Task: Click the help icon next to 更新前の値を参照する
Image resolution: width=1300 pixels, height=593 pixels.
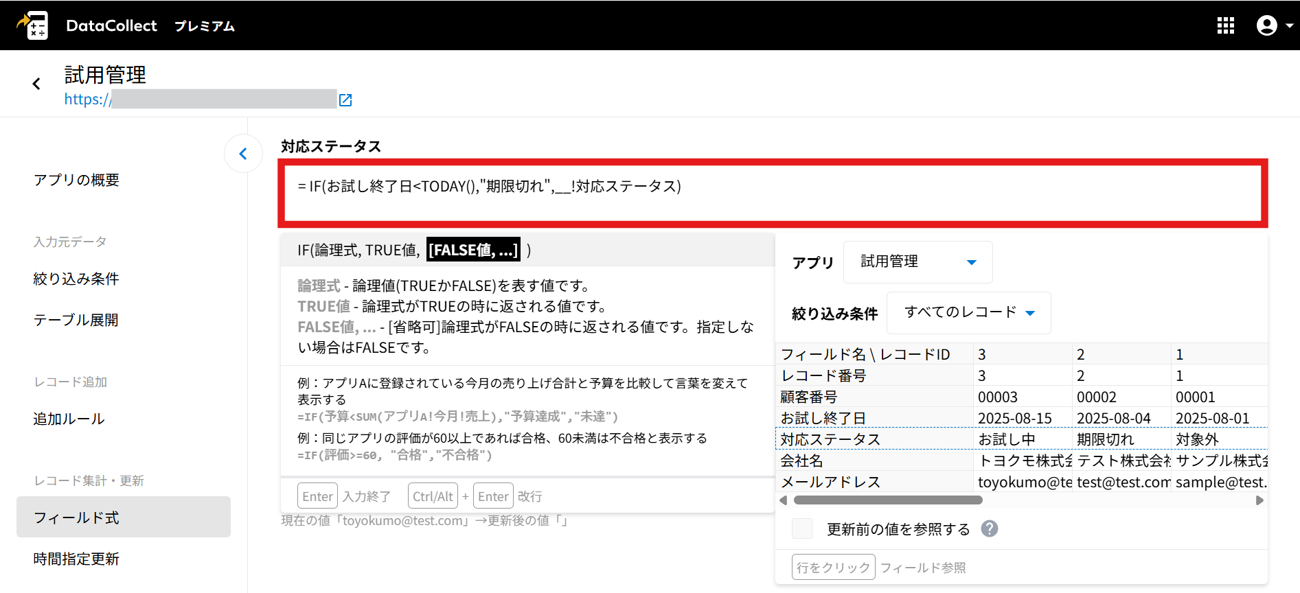Action: click(989, 528)
